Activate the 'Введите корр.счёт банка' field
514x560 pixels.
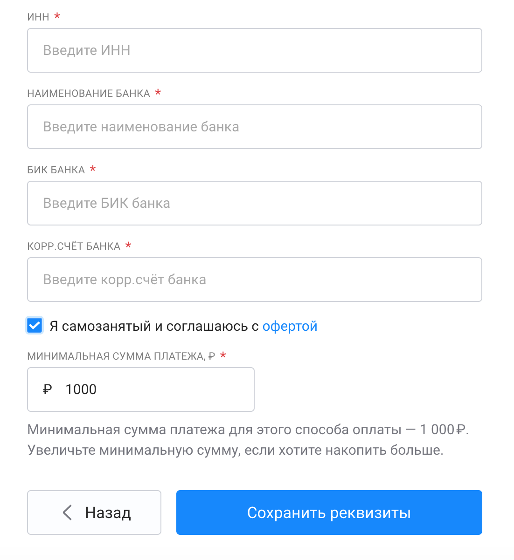(x=255, y=280)
